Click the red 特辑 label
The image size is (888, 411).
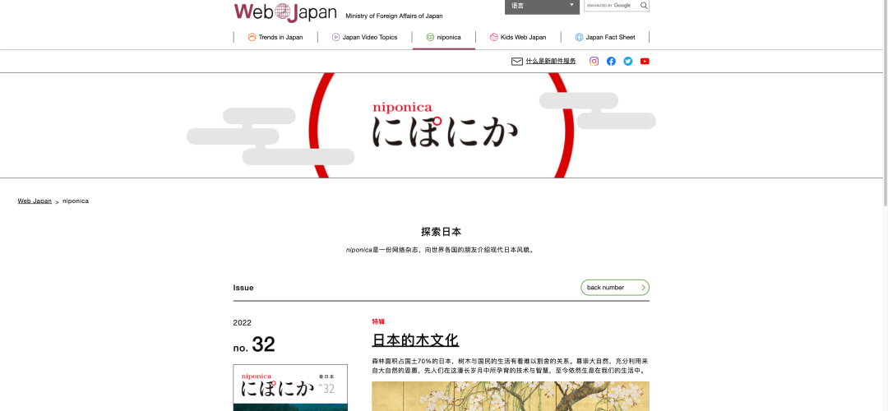pyautogui.click(x=378, y=321)
